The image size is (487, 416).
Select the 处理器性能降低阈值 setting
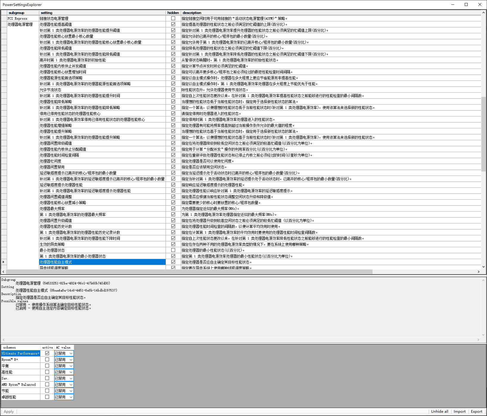103,48
